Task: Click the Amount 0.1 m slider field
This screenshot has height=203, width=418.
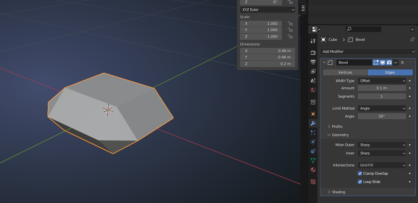Action: tap(382, 88)
